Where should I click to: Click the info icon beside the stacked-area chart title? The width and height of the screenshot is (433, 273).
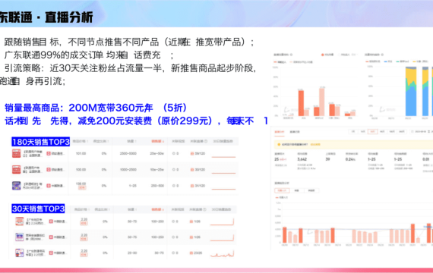pyautogui.click(x=382, y=55)
